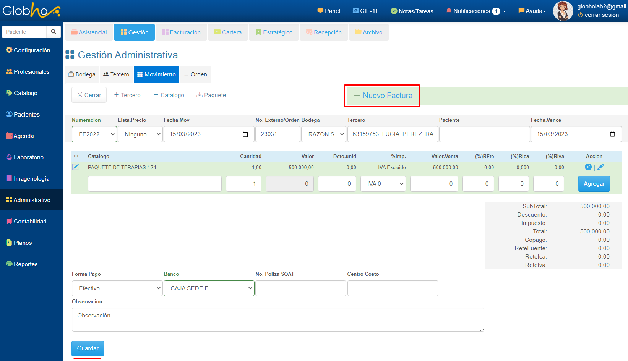
Task: Open calendar picker in Fecha.Vence field
Action: pyautogui.click(x=612, y=134)
